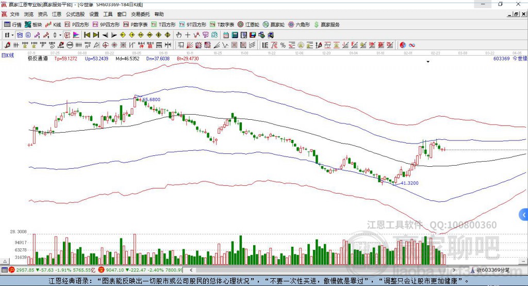Click the 极反通道 indicator name
Screen dimensions: 528x286
pyautogui.click(x=38, y=59)
